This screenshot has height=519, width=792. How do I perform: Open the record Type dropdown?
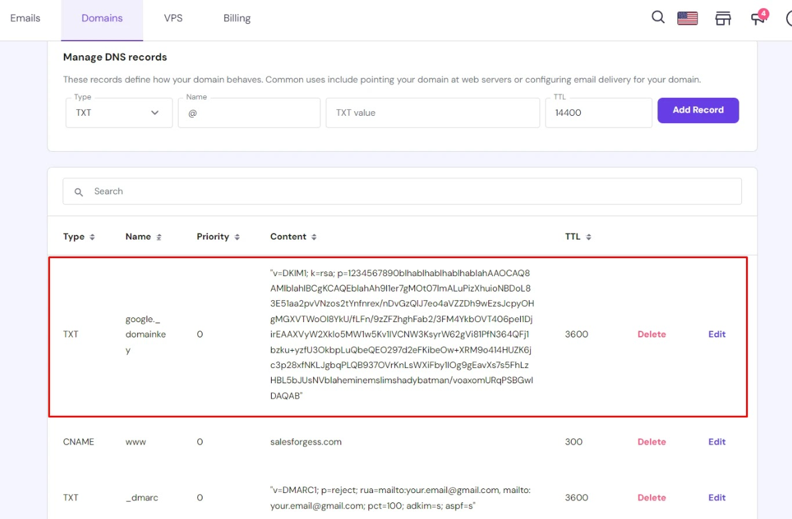(x=119, y=112)
